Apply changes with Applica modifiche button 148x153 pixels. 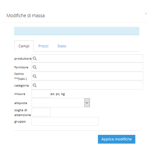click(116, 139)
